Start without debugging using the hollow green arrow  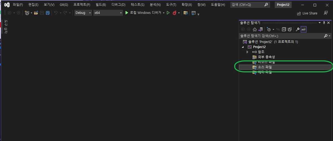[168, 13]
